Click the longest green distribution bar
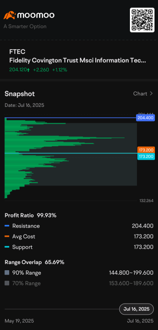Image resolution: width=158 pixels, height=330 pixels. [65, 138]
